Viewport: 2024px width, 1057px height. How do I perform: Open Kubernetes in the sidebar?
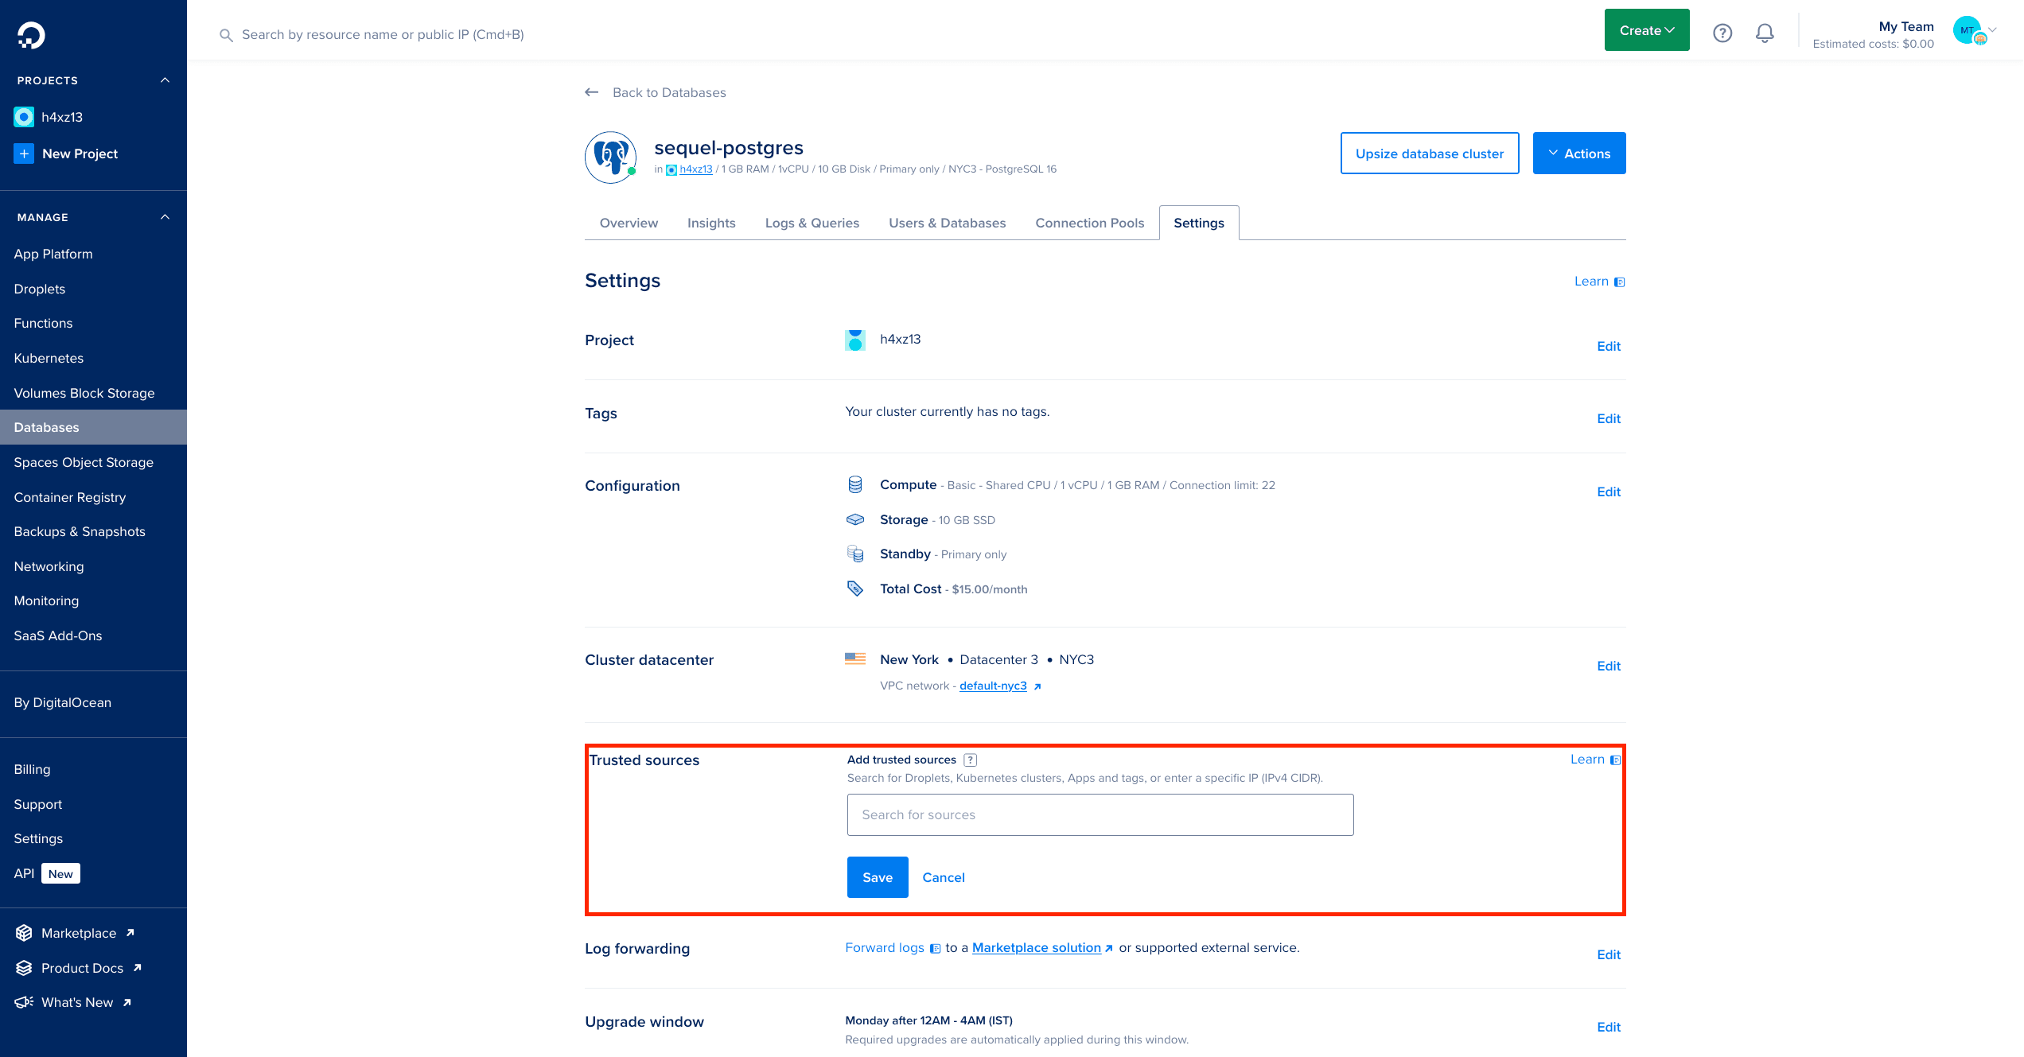click(x=49, y=358)
